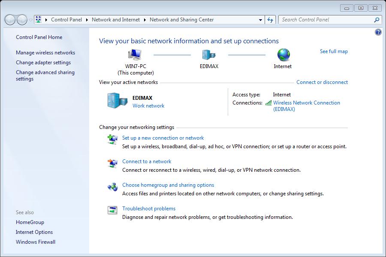Click Connect to a network link
386x257 pixels.
point(147,161)
